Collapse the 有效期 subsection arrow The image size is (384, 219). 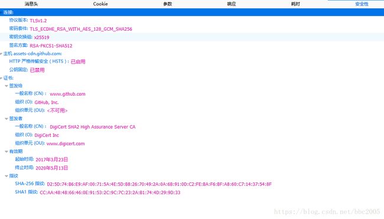pyautogui.click(x=6, y=152)
